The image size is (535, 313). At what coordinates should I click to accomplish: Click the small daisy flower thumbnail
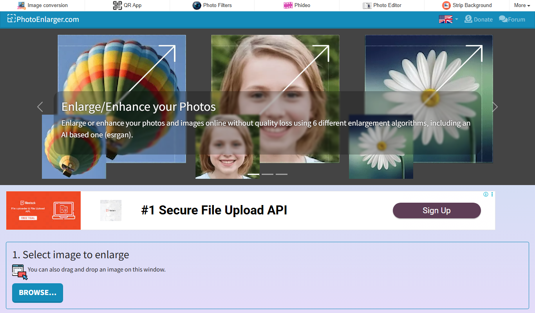(381, 147)
